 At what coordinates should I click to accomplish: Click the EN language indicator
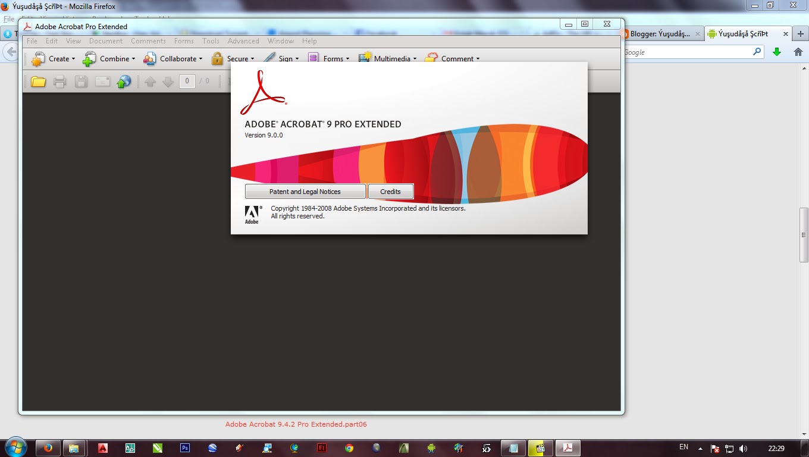683,447
